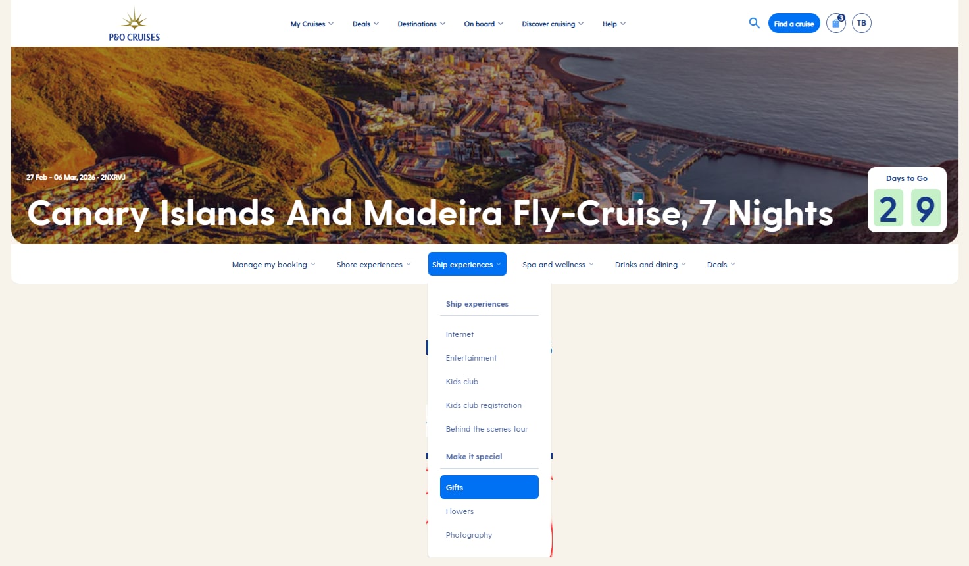Expand the Destinations dropdown
This screenshot has height=566, width=969.
(422, 24)
